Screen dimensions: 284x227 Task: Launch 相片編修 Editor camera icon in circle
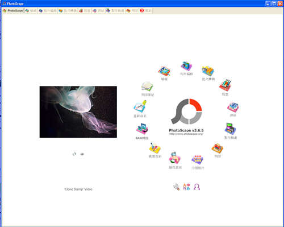pyautogui.click(x=186, y=66)
